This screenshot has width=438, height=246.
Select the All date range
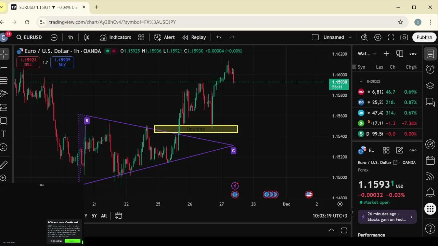104,216
